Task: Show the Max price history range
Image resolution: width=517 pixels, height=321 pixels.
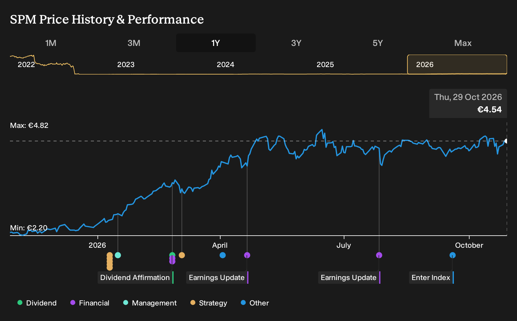Action: click(x=463, y=43)
